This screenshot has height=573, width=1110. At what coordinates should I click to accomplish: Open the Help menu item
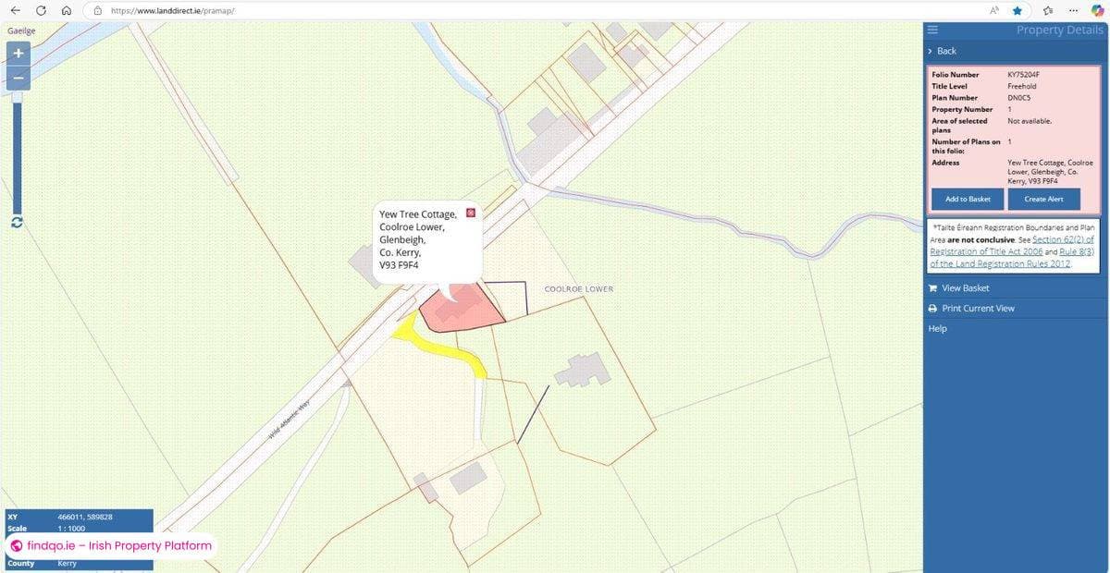pyautogui.click(x=937, y=328)
